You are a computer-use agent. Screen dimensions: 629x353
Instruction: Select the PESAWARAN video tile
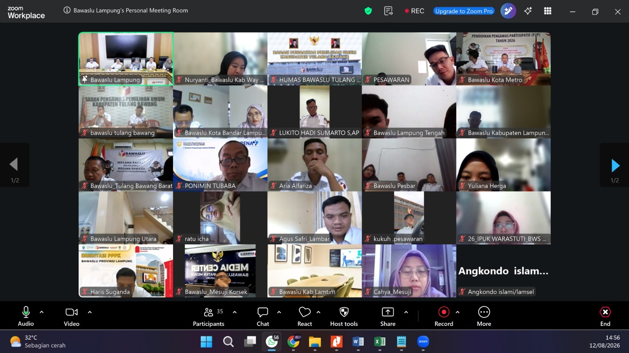click(409, 59)
